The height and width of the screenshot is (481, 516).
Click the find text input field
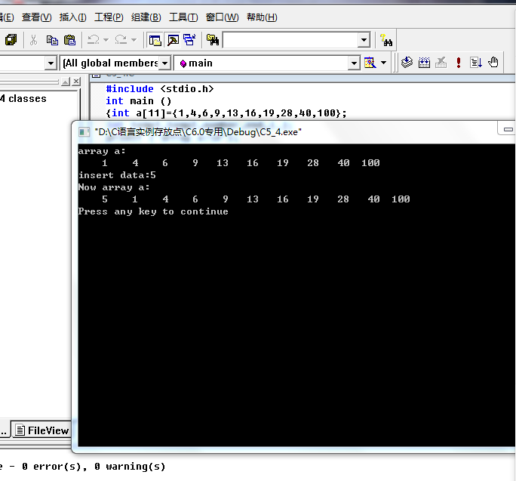coord(289,40)
